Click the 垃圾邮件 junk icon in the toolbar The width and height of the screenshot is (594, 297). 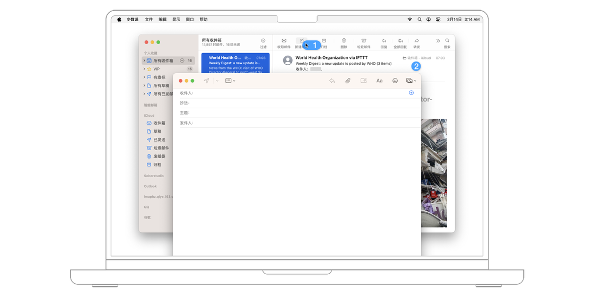[x=363, y=41]
